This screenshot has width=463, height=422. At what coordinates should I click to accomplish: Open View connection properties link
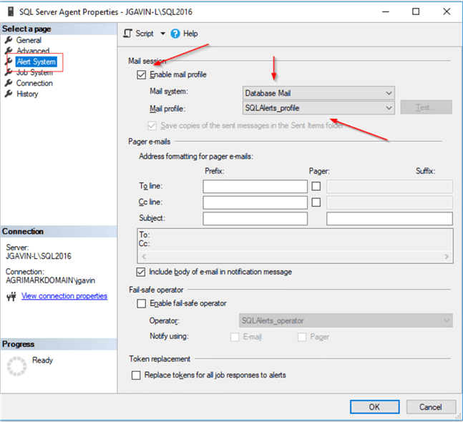(x=64, y=296)
